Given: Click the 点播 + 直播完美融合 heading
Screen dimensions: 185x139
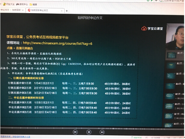Looking at the screenshot, I should pyautogui.click(x=20, y=48).
